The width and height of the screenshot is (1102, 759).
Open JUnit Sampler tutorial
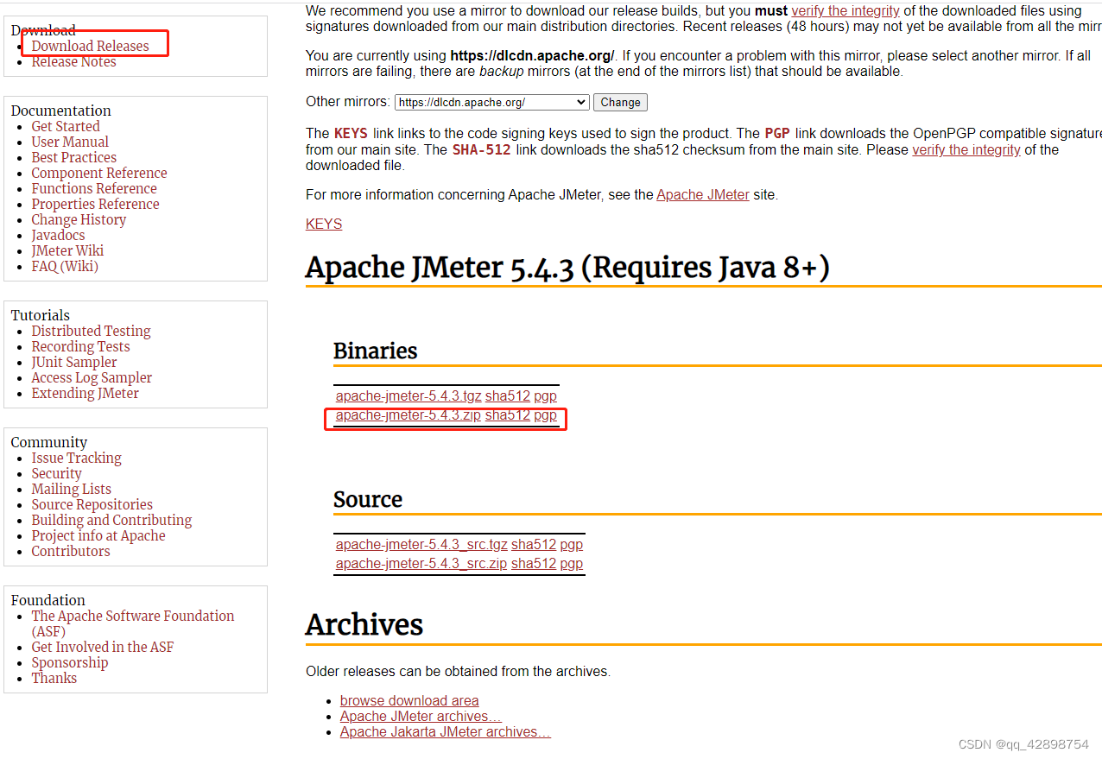coord(74,362)
